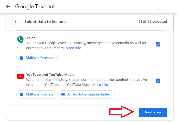Uncheck the Voice data checkbox
Viewport: 190px width, 122px height.
[158, 44]
